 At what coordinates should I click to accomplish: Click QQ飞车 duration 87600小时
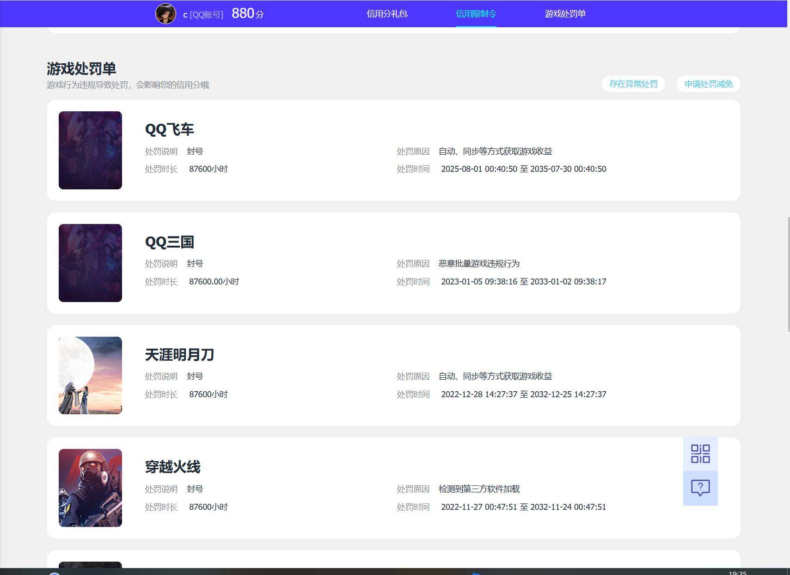208,169
